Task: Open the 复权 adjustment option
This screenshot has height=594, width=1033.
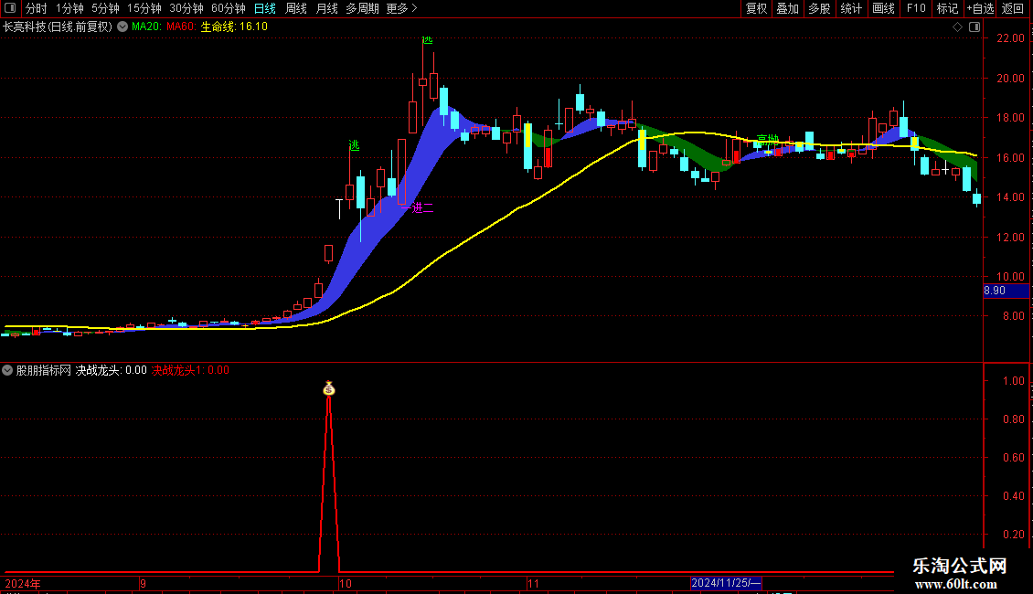Action: click(756, 8)
